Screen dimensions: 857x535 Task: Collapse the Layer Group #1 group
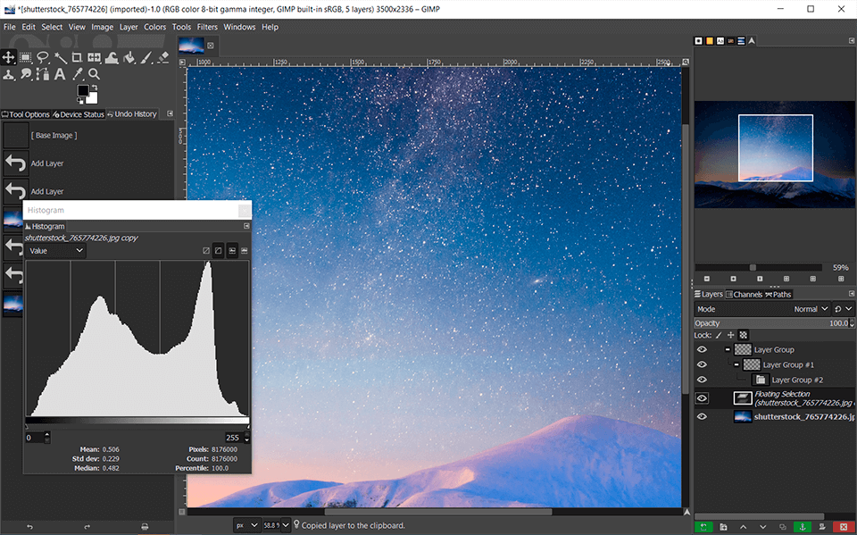736,364
